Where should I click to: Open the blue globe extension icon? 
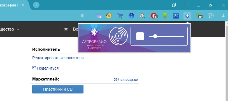pos(131,16)
